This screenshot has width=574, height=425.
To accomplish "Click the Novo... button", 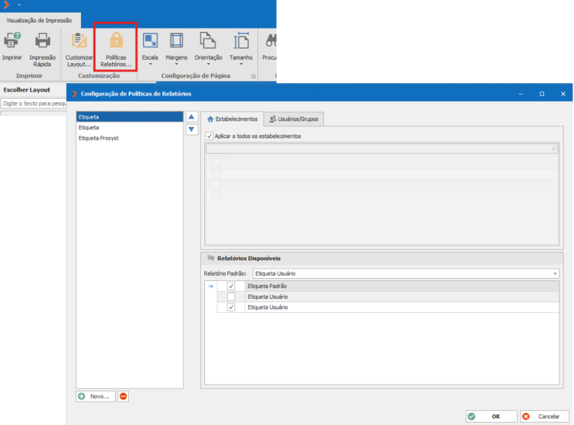I will click(x=96, y=396).
